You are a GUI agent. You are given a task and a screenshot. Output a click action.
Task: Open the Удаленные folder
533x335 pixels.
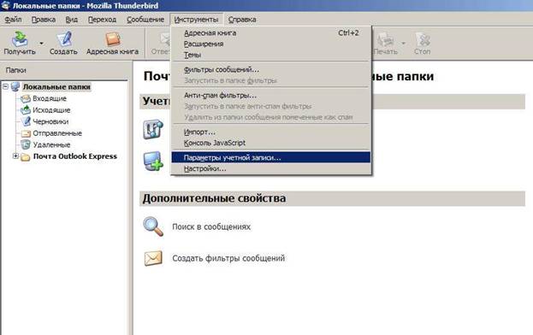pos(51,144)
